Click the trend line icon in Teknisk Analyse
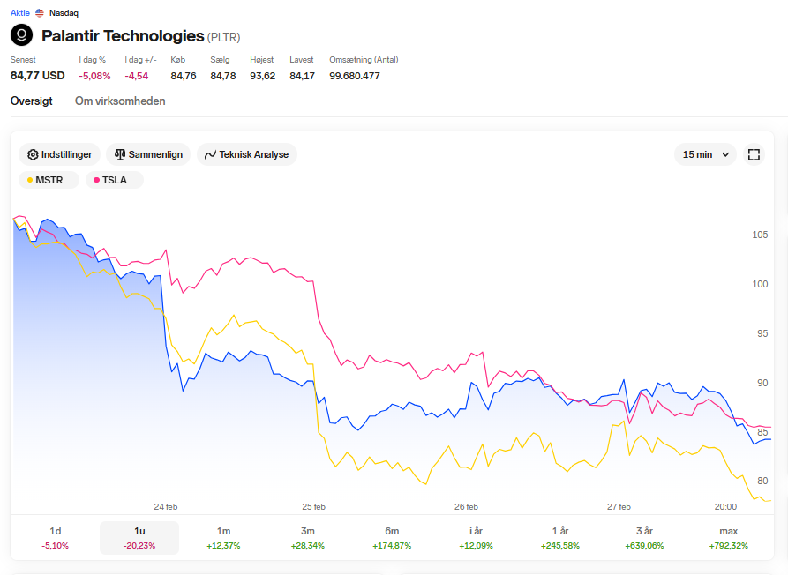 210,154
